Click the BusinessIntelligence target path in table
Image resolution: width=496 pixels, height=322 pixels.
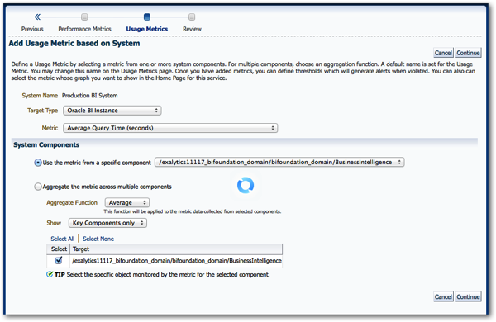[177, 261]
